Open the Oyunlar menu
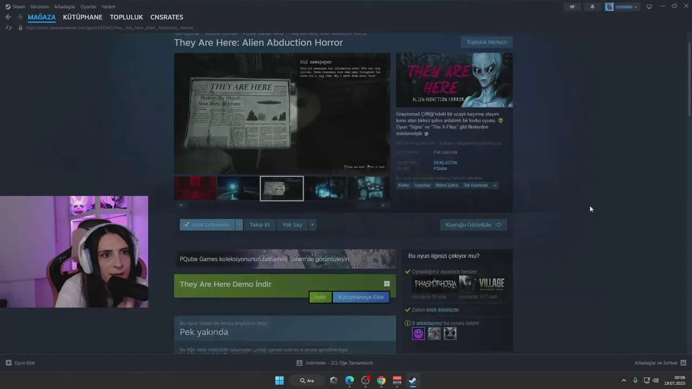This screenshot has height=389, width=692. (88, 6)
